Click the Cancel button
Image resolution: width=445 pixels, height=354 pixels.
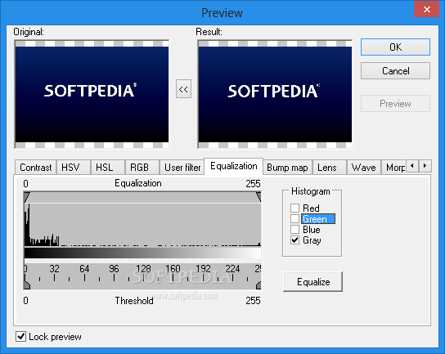coord(395,70)
